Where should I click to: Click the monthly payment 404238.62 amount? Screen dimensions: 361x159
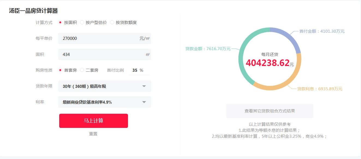click(x=267, y=63)
